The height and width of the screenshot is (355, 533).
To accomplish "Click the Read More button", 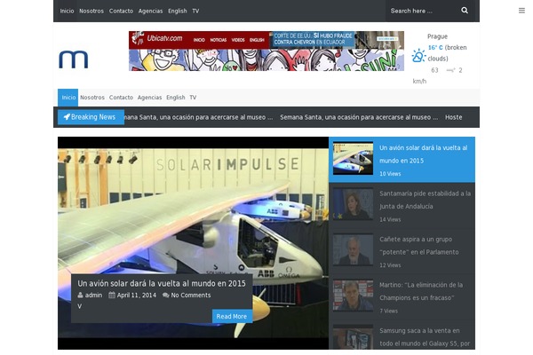I will point(232,316).
